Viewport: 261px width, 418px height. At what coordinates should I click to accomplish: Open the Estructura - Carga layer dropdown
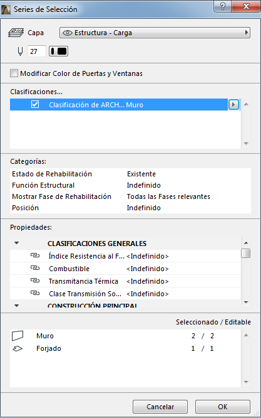point(155,33)
